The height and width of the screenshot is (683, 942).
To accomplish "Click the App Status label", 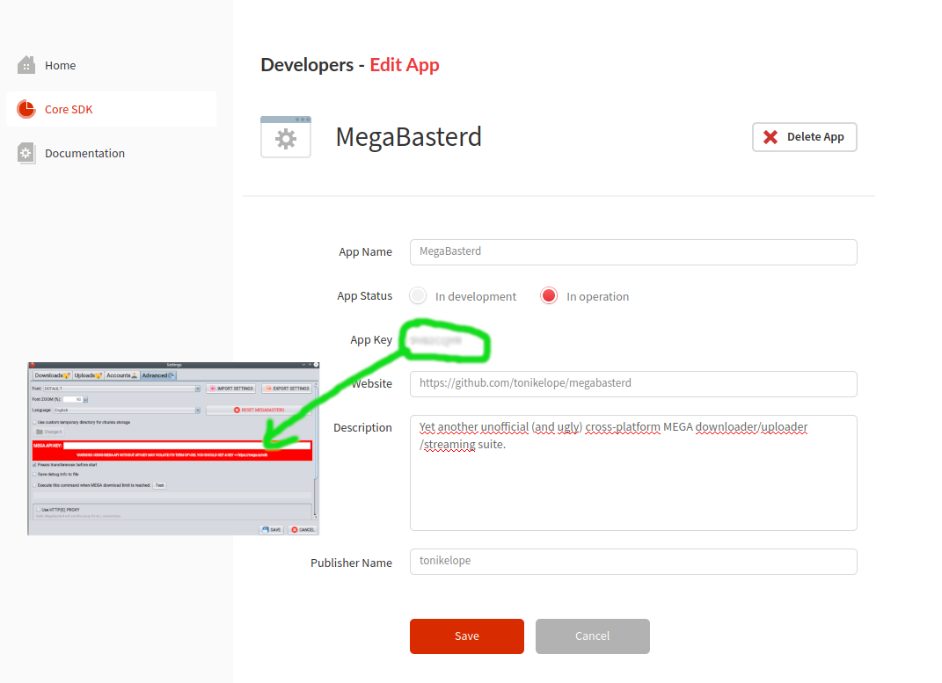I will 365,296.
